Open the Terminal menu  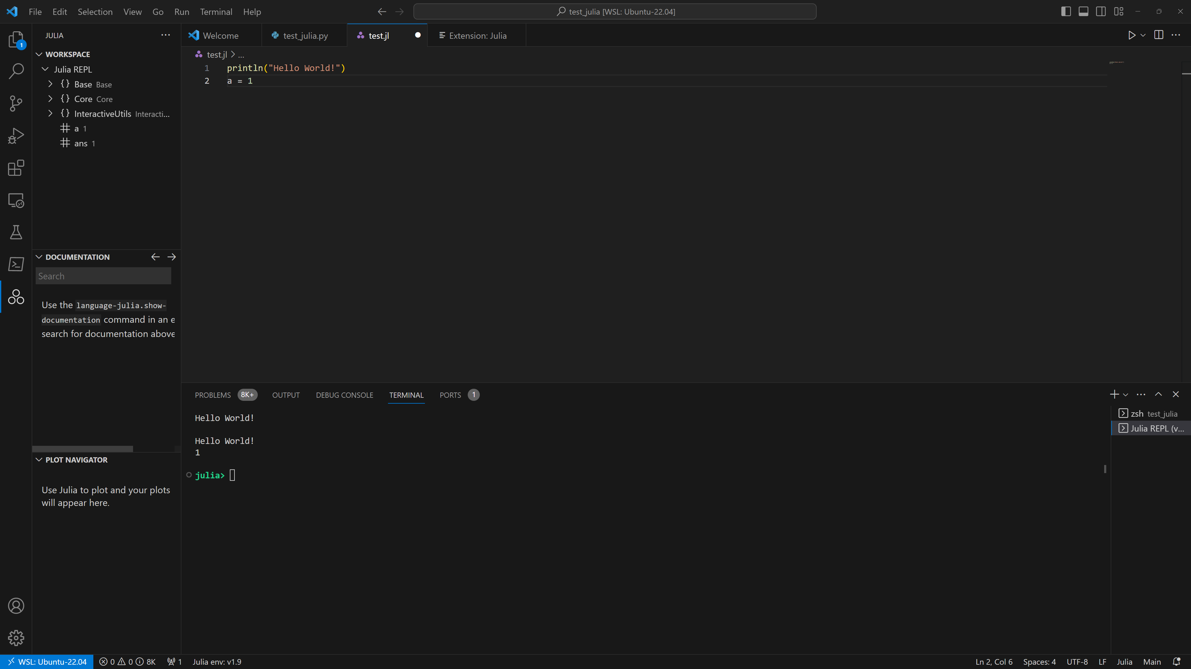pos(216,11)
